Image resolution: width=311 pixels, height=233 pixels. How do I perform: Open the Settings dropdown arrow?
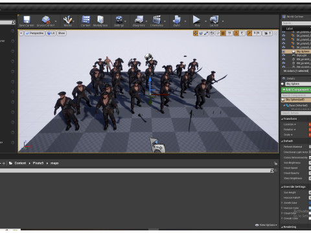[x=125, y=21]
